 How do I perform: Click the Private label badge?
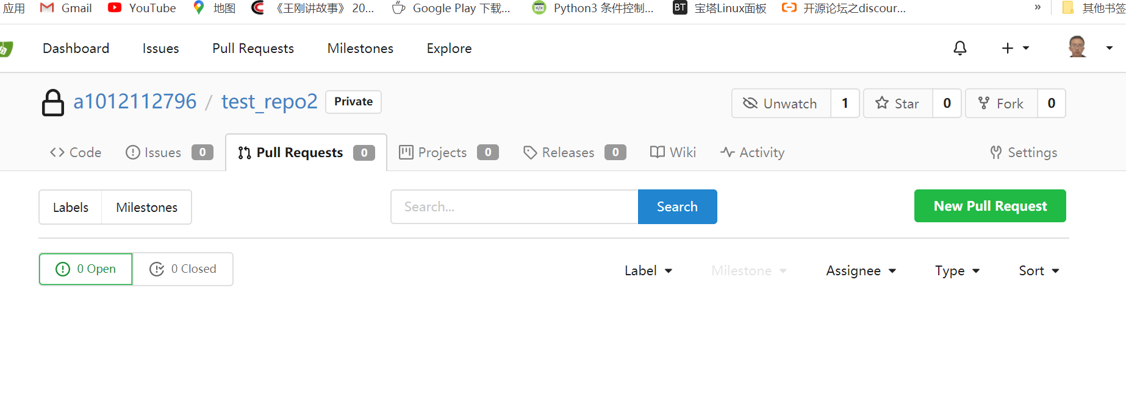[354, 102]
